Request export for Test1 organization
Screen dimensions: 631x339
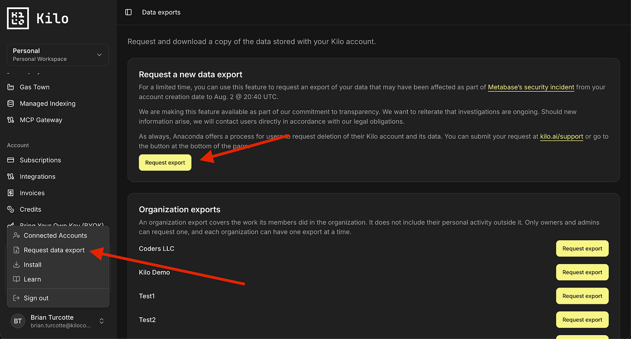582,296
